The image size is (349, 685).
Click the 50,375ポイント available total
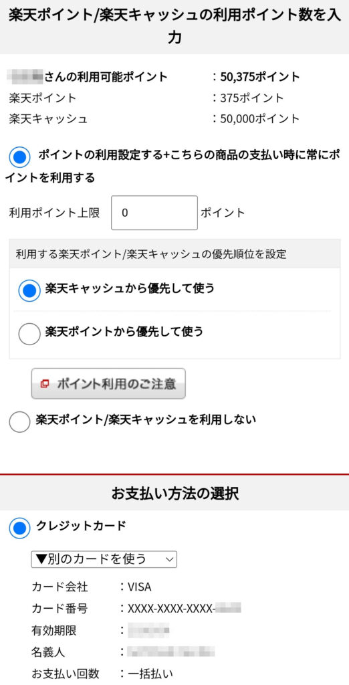(x=260, y=78)
